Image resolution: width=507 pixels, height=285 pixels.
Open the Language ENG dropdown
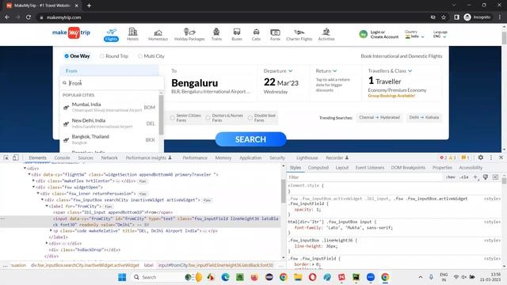[x=440, y=35]
